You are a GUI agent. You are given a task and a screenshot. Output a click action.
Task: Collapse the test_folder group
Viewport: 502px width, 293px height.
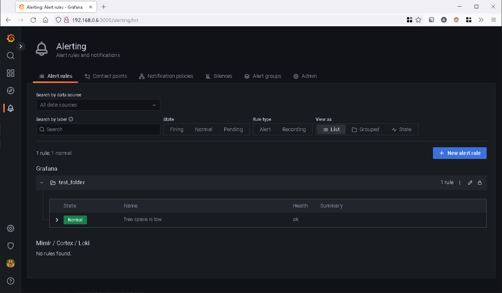point(41,182)
